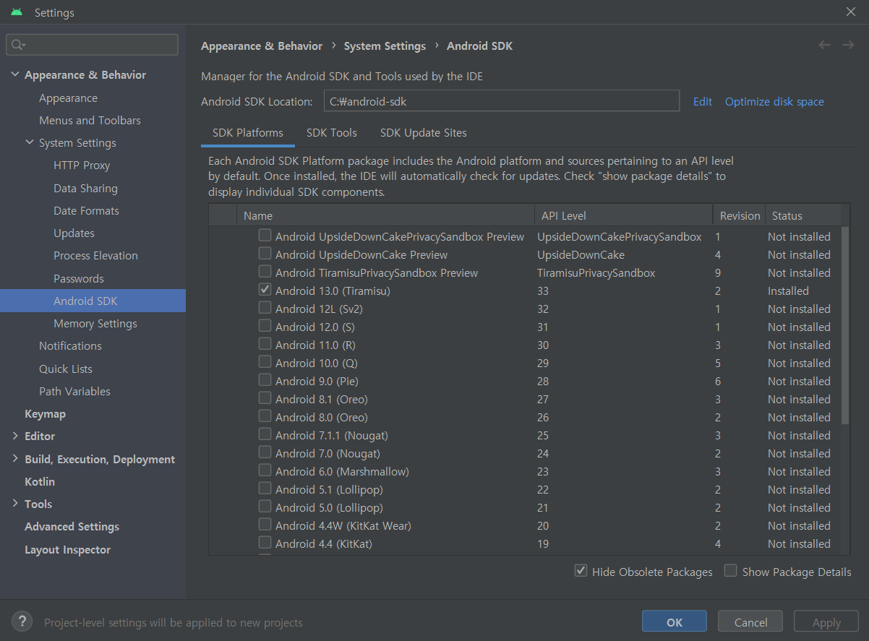Screen dimensions: 869x641
Task: Check Android 8.1 (Oreo) checkbox
Action: tap(265, 398)
